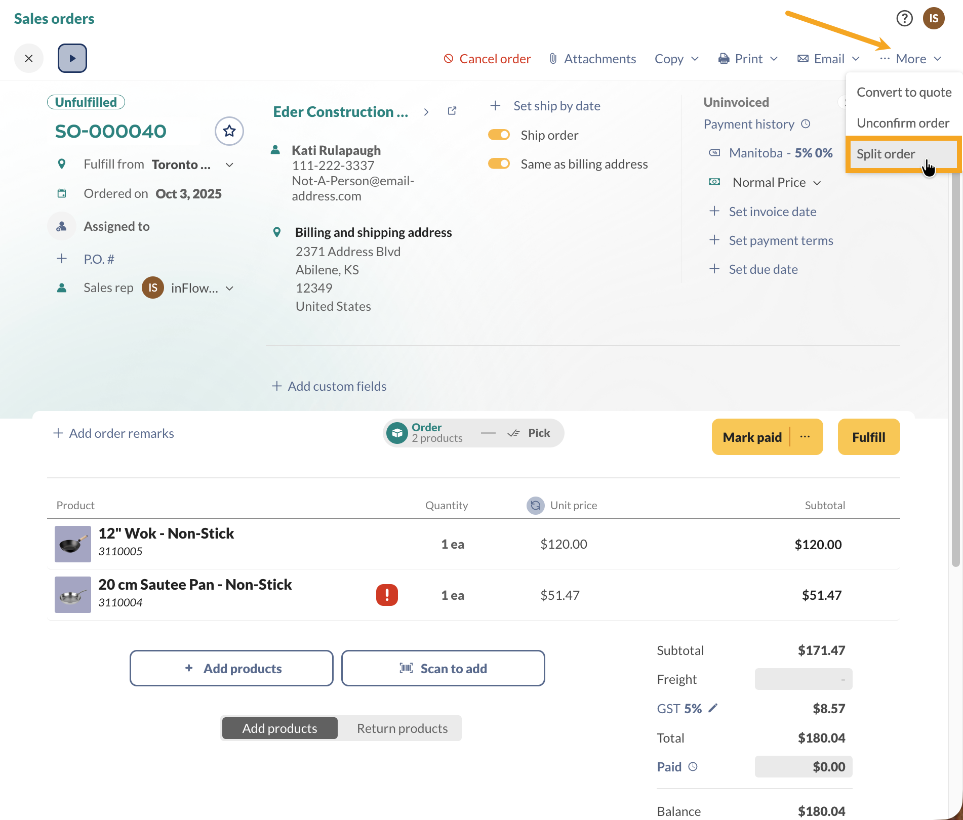Image resolution: width=963 pixels, height=820 pixels.
Task: Switch to the Return products tab
Action: [x=402, y=728]
